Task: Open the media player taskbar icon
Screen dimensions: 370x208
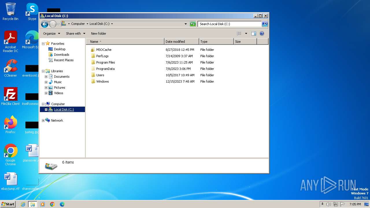Action: click(42, 204)
